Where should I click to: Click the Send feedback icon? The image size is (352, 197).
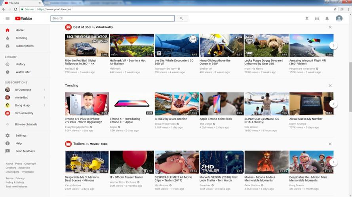8,151
